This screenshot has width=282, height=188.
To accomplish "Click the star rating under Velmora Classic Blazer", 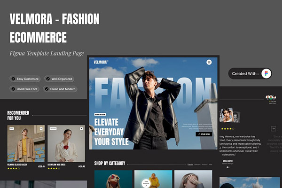I will click(x=14, y=169).
